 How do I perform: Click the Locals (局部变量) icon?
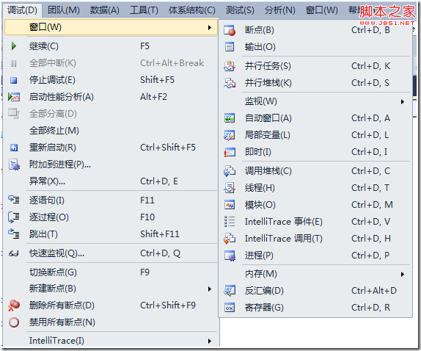pyautogui.click(x=230, y=135)
